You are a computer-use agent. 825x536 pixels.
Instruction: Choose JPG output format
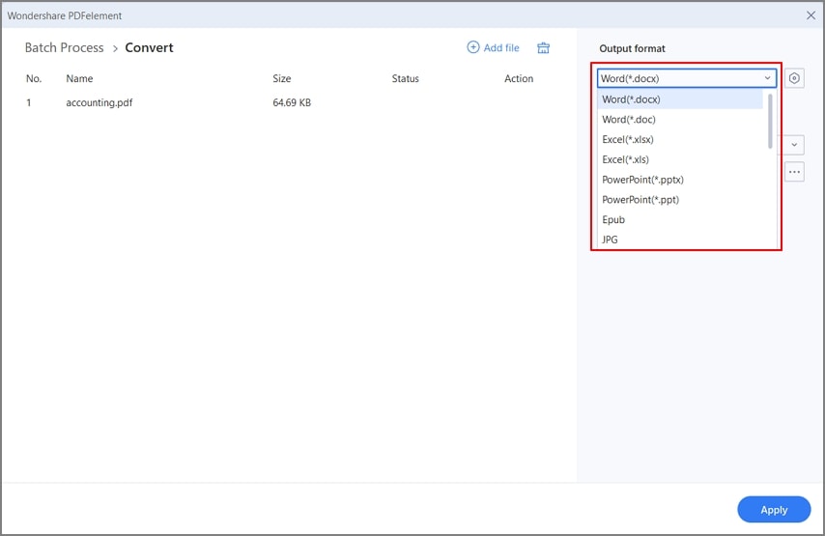click(680, 240)
